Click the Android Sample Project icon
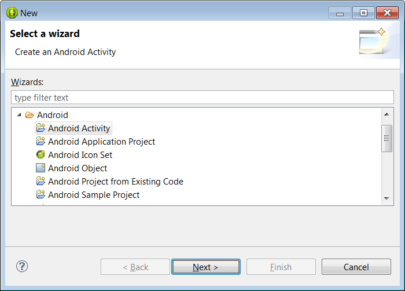Screen dimensions: 405x291 (x=41, y=194)
